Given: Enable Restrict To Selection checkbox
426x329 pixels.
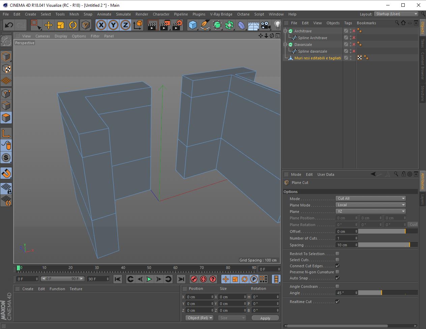Looking at the screenshot, I should 337,254.
